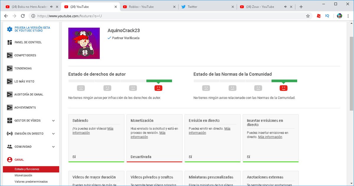Click the Canal person icon
Viewport: 354px width, 186px height.
point(10,160)
